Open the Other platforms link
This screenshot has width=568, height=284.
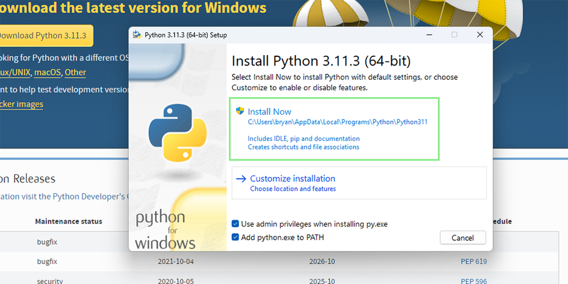tap(75, 73)
